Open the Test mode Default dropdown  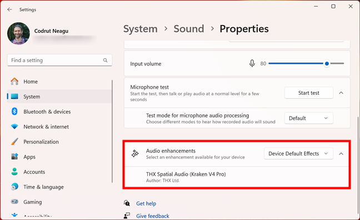[x=309, y=118]
